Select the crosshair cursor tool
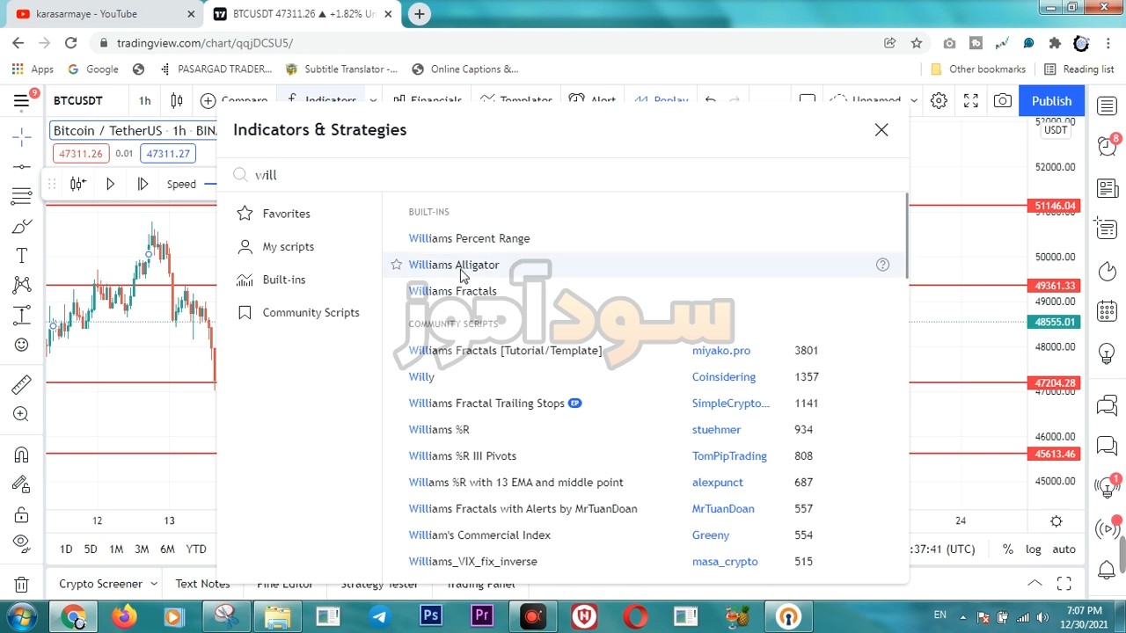This screenshot has height=633, width=1126. pyautogui.click(x=22, y=137)
